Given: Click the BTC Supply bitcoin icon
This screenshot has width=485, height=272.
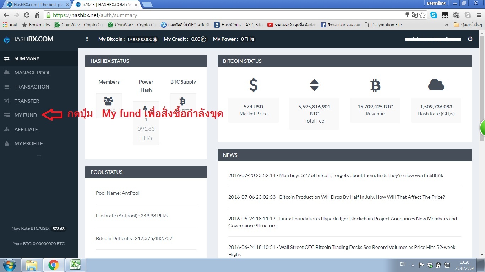Looking at the screenshot, I should tap(182, 102).
